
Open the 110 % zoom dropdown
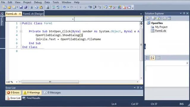pyautogui.click(x=17, y=82)
